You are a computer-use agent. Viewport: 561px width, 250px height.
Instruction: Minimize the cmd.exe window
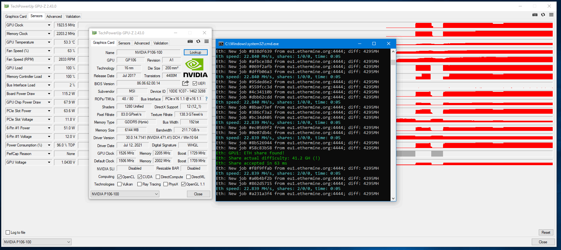(x=360, y=44)
